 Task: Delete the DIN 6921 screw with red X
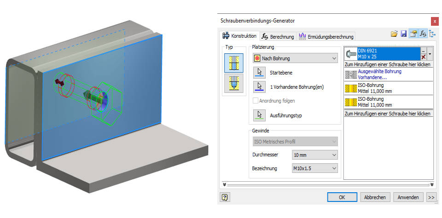tap(423, 57)
